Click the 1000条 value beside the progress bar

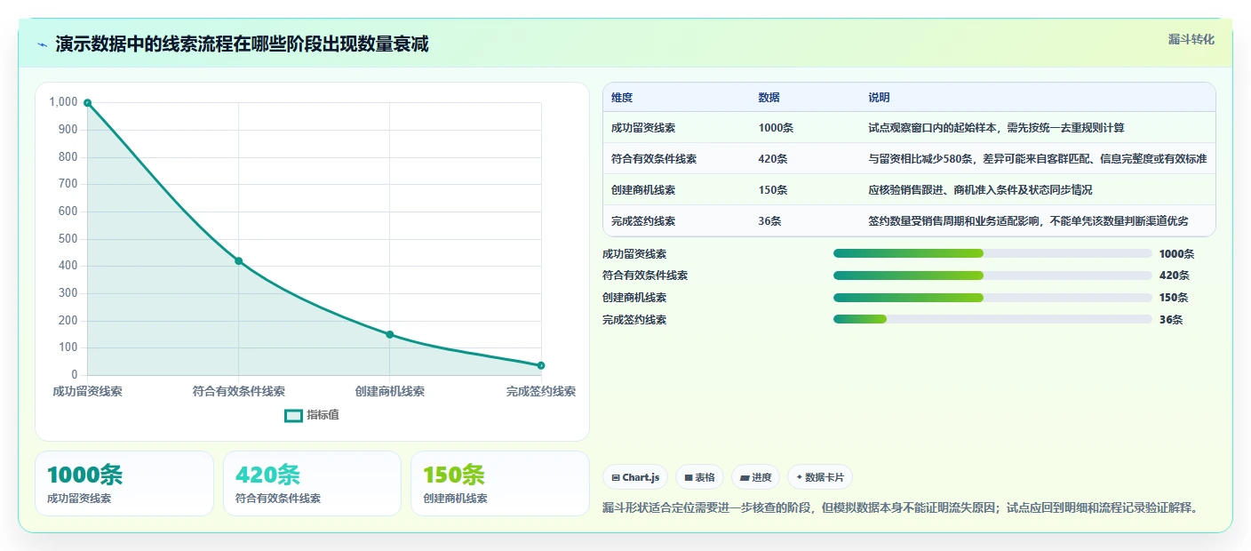coord(1177,253)
